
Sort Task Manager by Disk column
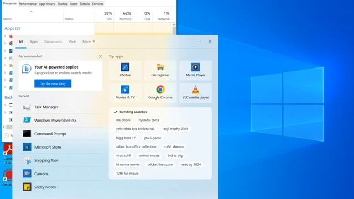(143, 16)
